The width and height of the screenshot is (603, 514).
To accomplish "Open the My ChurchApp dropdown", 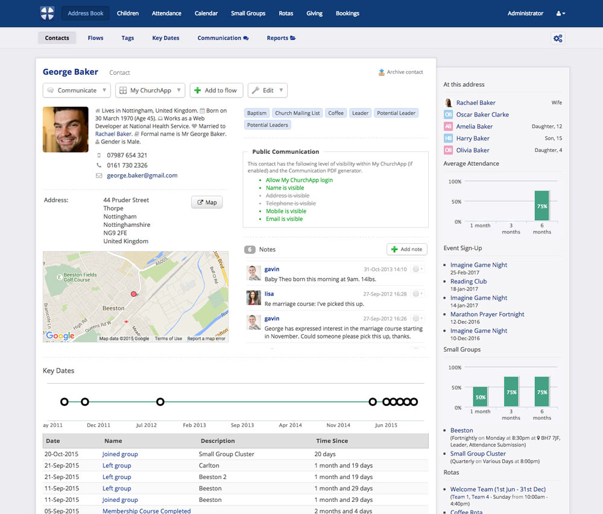I will (150, 90).
